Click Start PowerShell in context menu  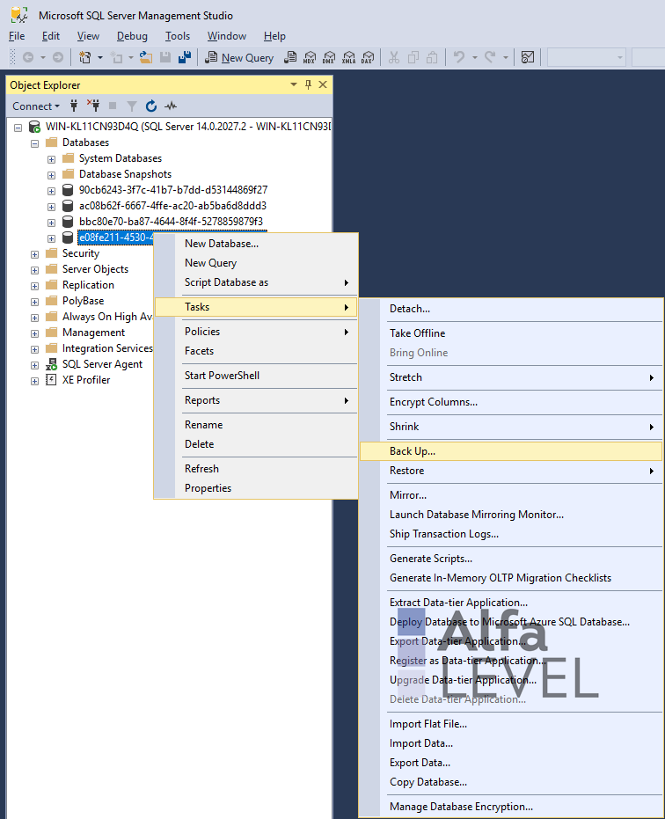[256, 376]
